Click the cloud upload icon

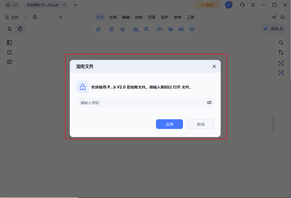tap(283, 17)
